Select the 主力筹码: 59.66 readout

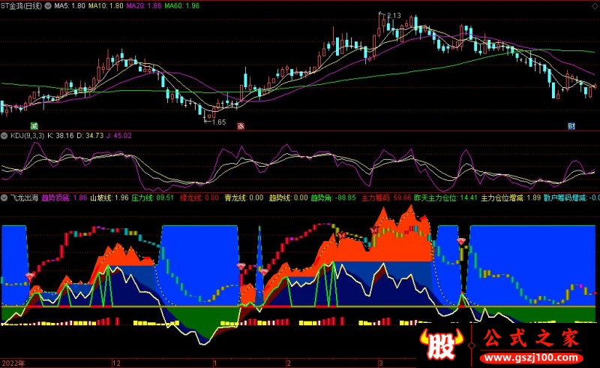point(386,198)
